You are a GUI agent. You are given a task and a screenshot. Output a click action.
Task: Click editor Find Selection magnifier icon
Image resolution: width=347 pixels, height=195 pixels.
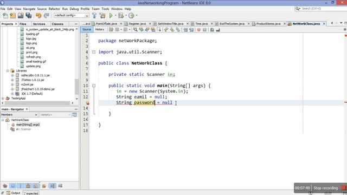tap(135, 30)
